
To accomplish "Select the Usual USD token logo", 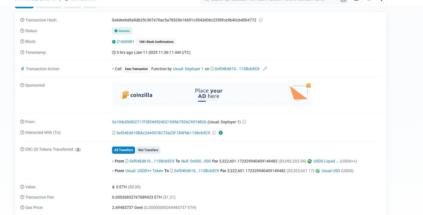I will pyautogui.click(x=318, y=171).
